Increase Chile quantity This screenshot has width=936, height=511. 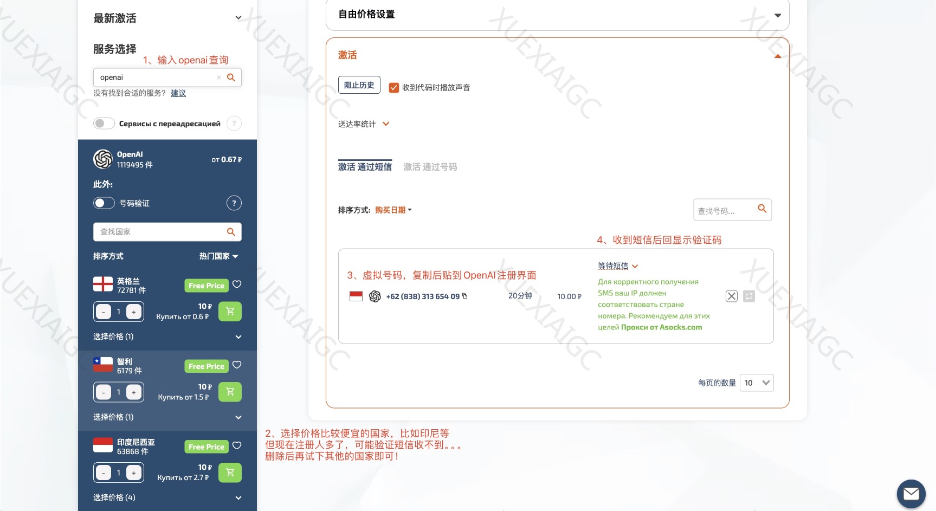tap(134, 392)
